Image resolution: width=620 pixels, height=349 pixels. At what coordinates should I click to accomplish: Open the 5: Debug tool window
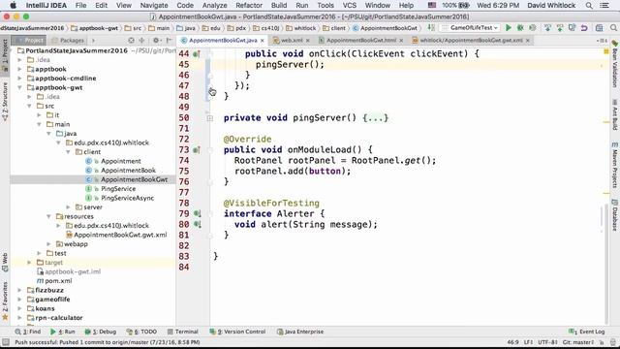101,332
